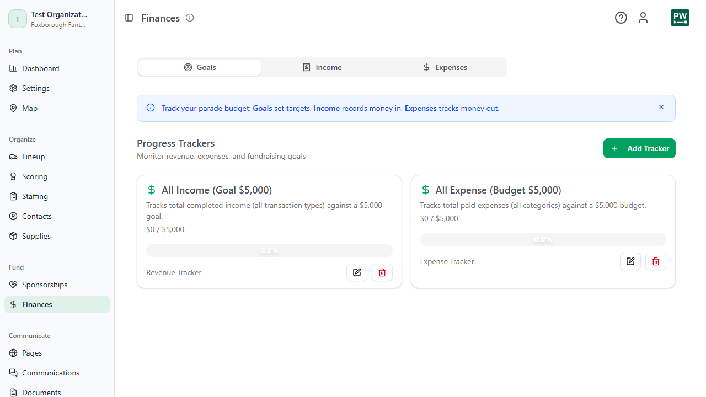Open Scoring in the sidebar
The width and height of the screenshot is (706, 397).
[x=57, y=176]
